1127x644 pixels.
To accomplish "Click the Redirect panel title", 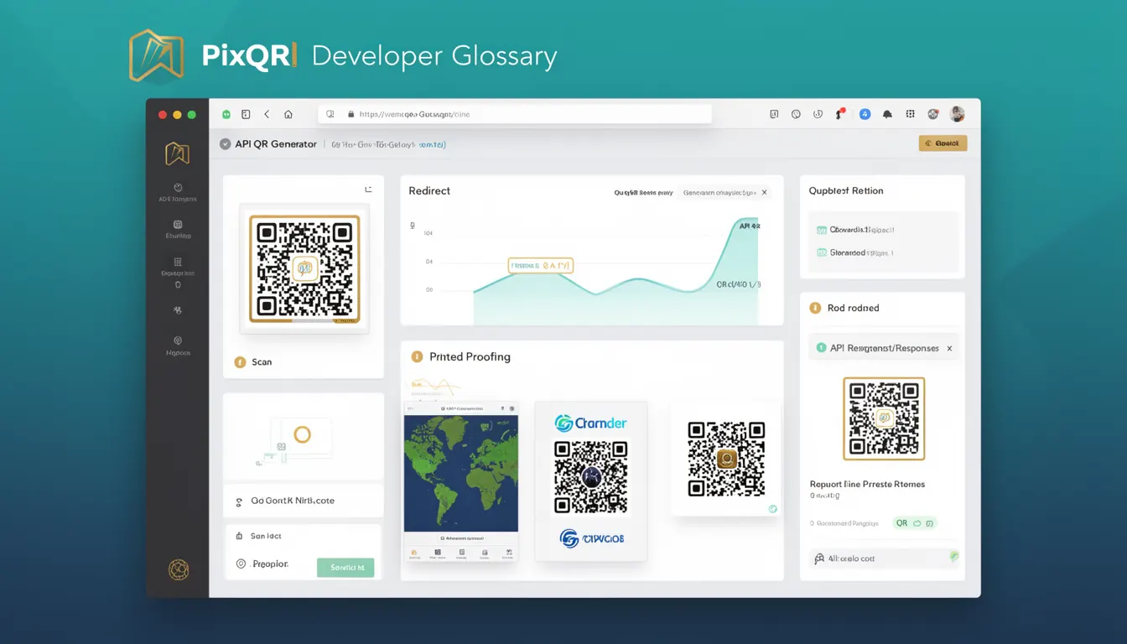I will click(x=429, y=191).
